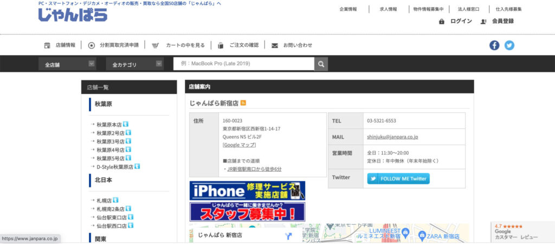This screenshot has height=244, width=555.
Task: Click the じゃんぱら 新宿店 map label
Action: (220, 235)
